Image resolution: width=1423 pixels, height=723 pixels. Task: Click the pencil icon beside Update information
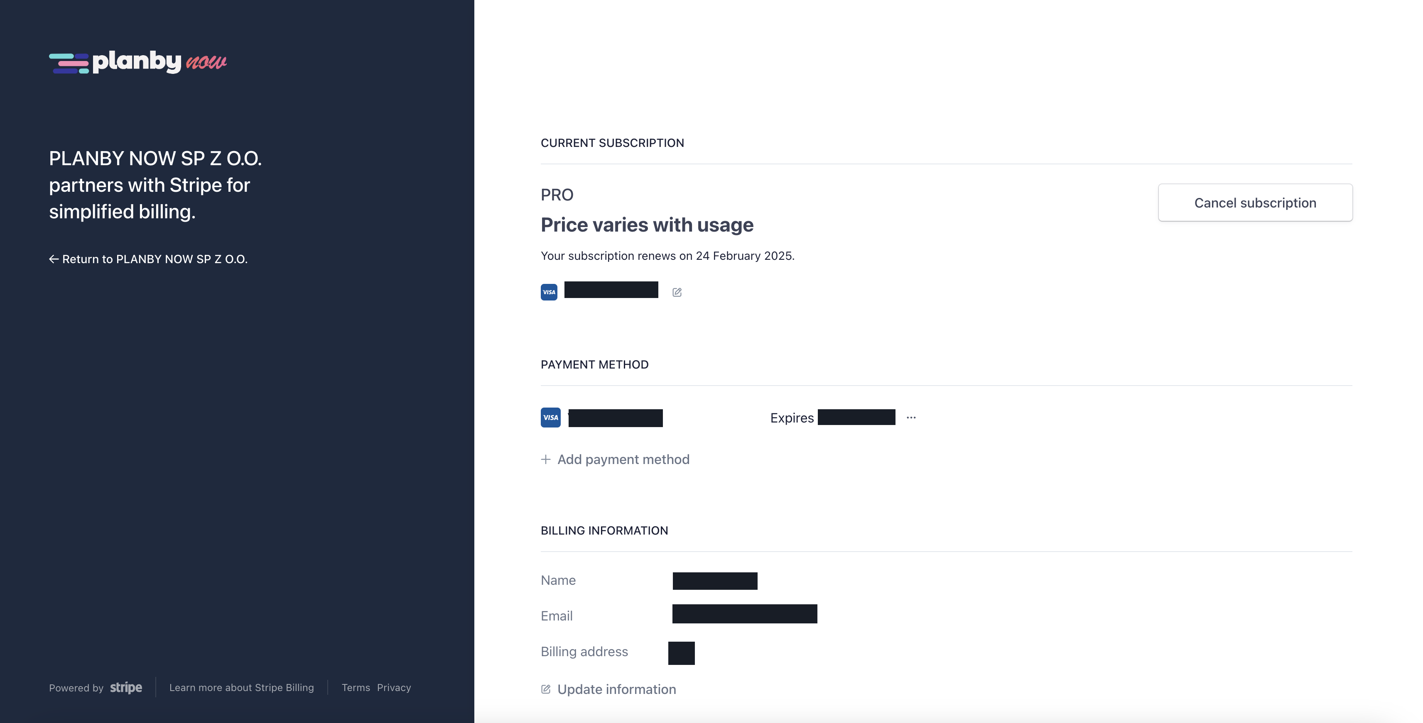click(546, 689)
